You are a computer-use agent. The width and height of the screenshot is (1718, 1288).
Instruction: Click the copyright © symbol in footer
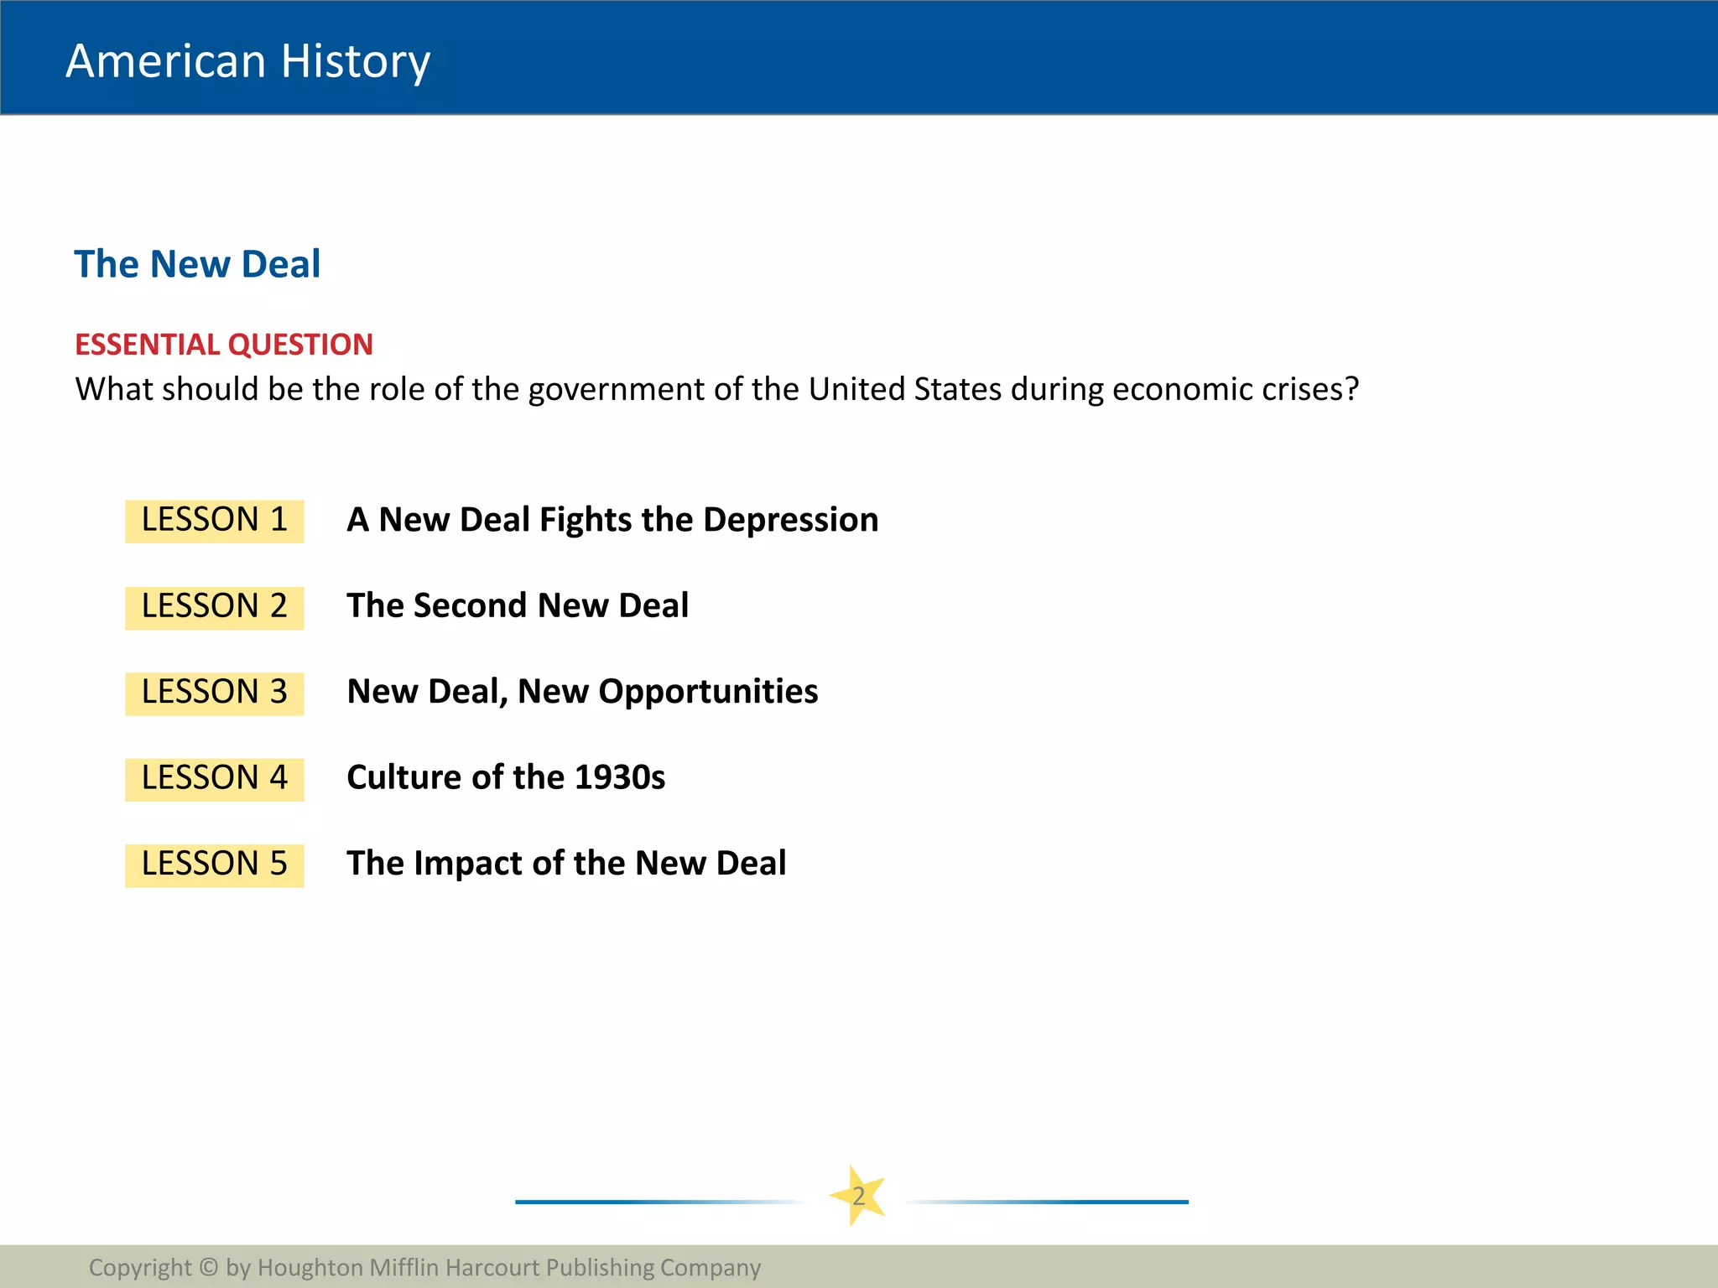point(209,1267)
